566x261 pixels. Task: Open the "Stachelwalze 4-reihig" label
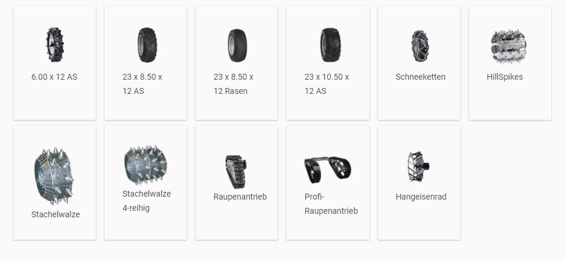147,201
